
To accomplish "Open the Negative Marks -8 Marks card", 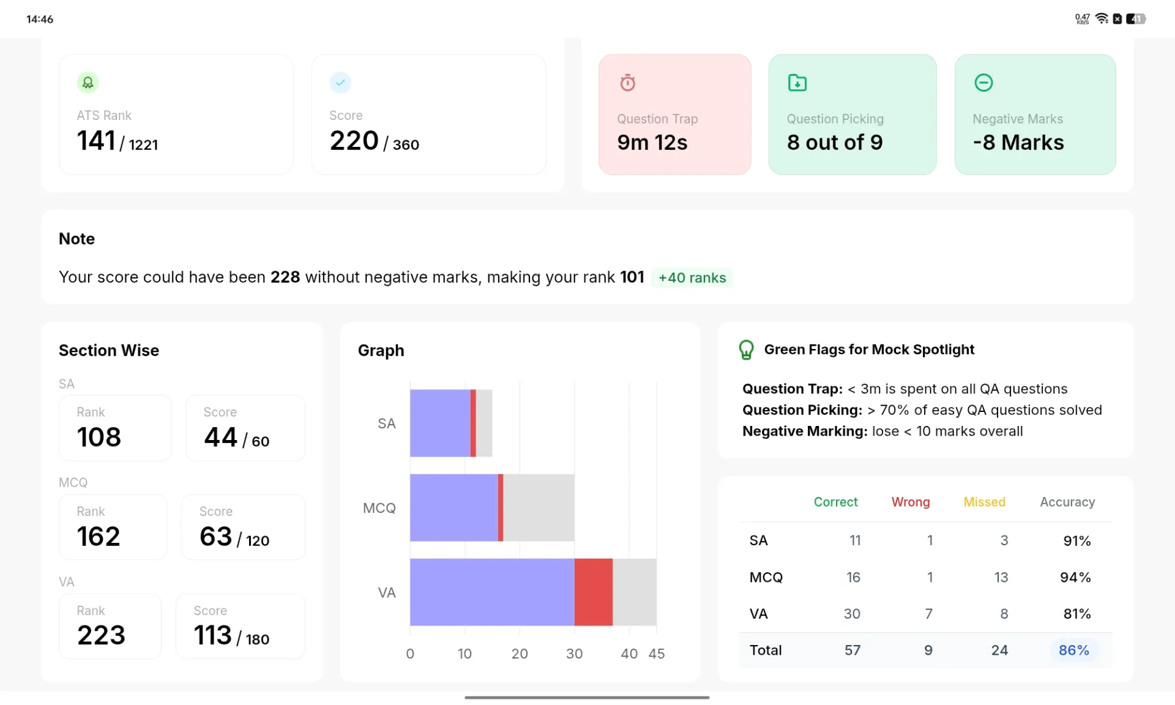I will [x=1035, y=114].
